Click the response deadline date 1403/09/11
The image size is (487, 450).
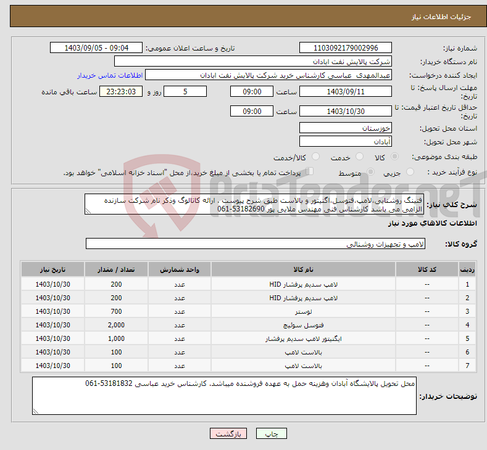coord(346,91)
